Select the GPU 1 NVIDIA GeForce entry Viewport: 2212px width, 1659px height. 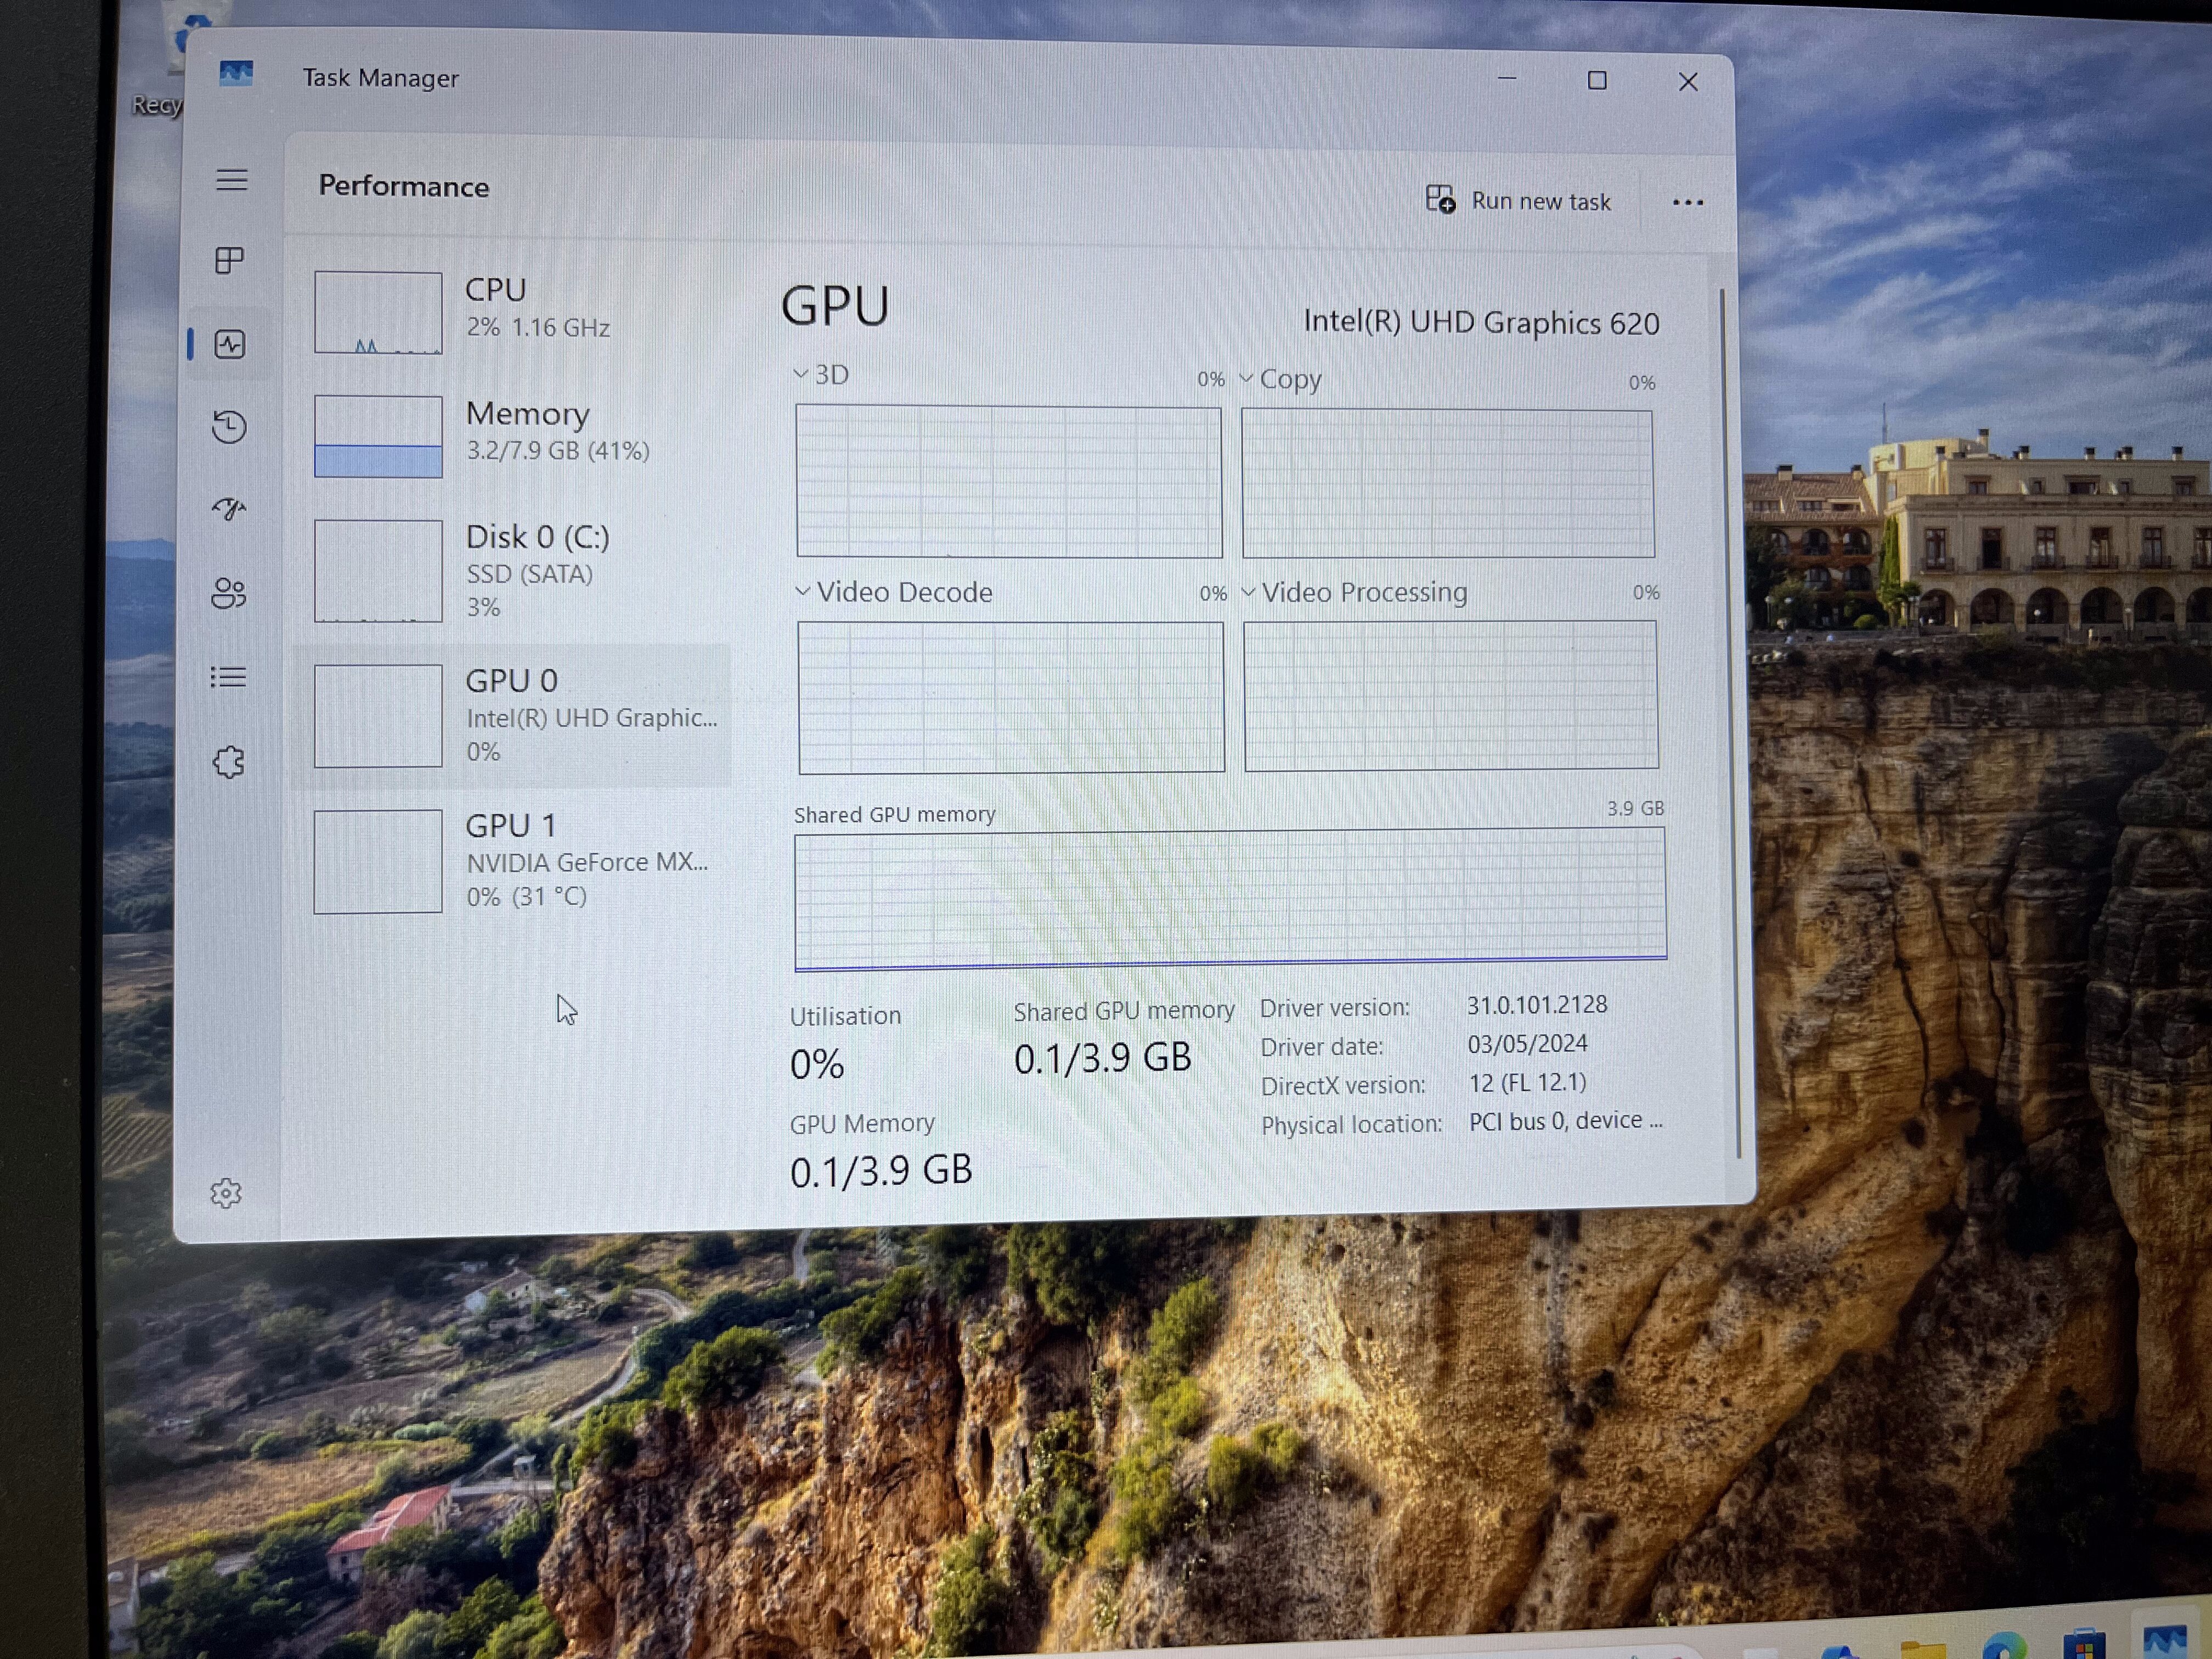point(512,861)
